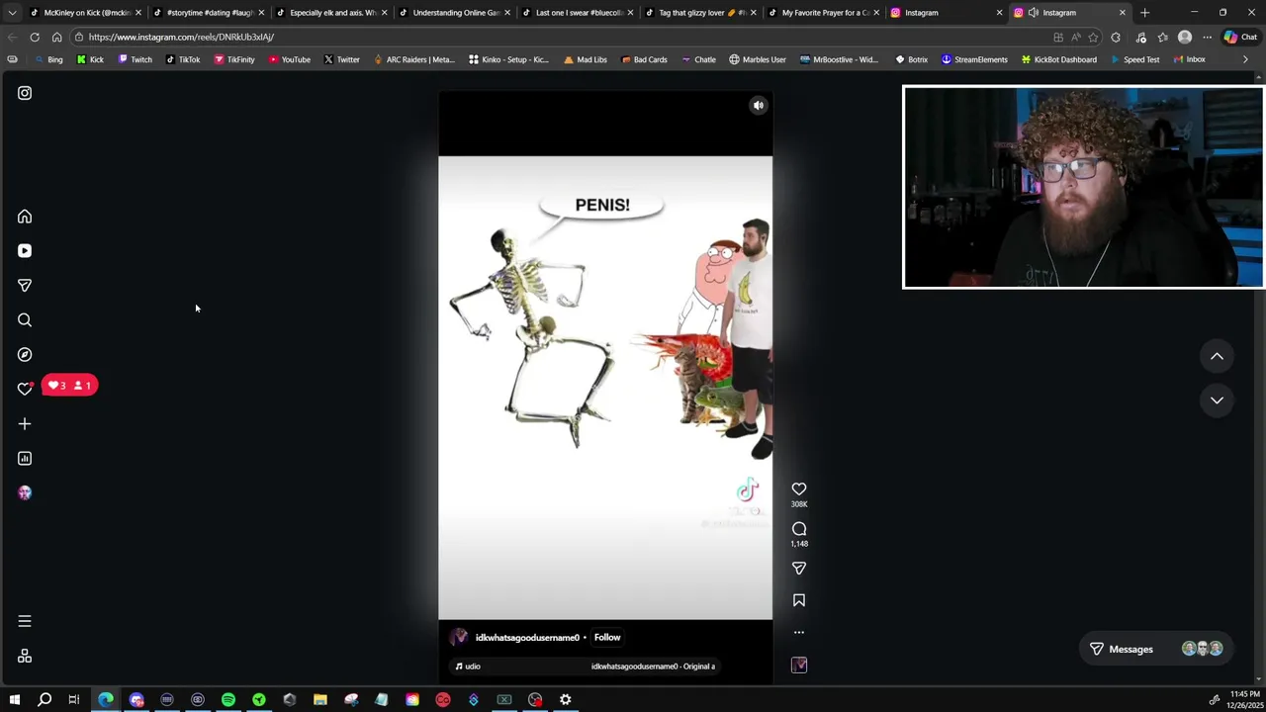Viewport: 1266px width, 712px height.
Task: Go to Instagram Home in the sidebar
Action: click(x=25, y=217)
